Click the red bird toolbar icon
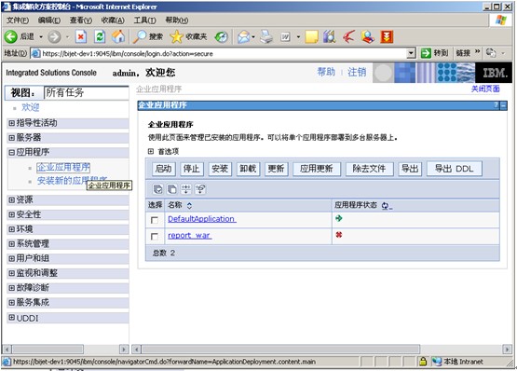Screen dimensions: 517x371 click(x=348, y=36)
